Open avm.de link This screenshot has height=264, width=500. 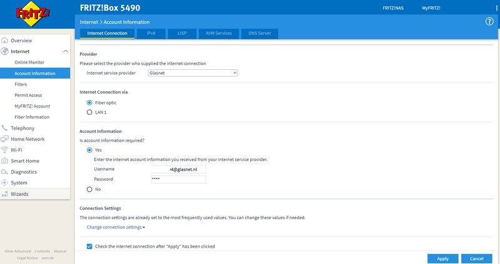click(x=47, y=258)
